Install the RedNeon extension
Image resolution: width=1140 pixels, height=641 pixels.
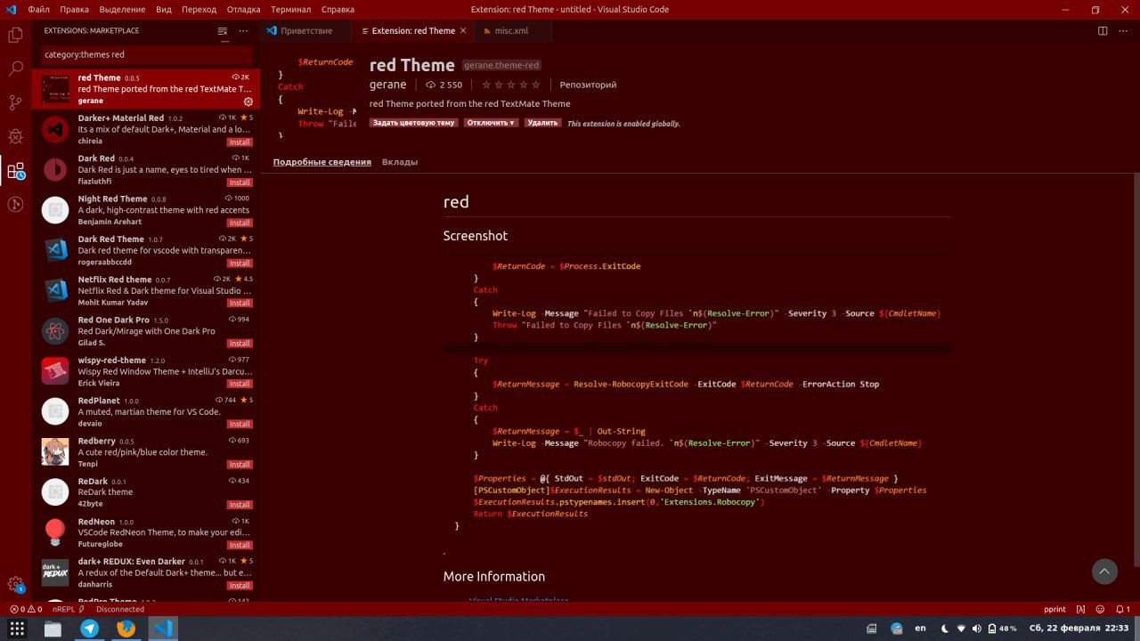coord(240,545)
